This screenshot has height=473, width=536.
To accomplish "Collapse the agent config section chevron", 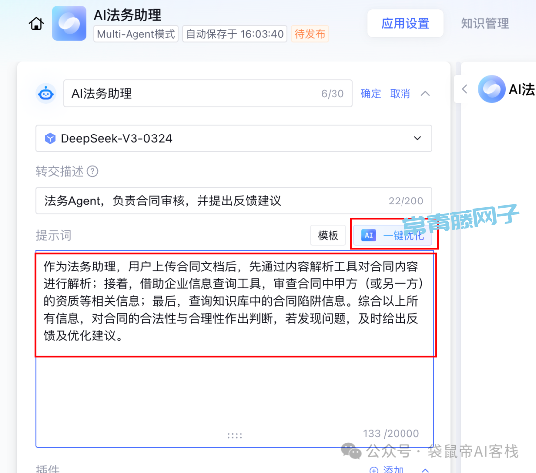I will pos(425,94).
